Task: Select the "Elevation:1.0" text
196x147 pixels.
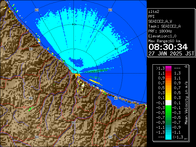Action: pos(162,36)
